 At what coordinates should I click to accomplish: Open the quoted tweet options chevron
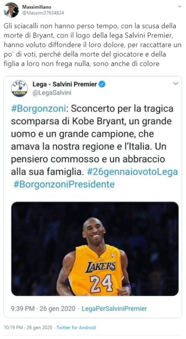(176, 83)
